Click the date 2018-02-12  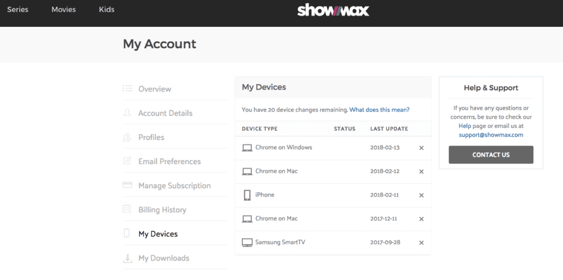pyautogui.click(x=385, y=171)
